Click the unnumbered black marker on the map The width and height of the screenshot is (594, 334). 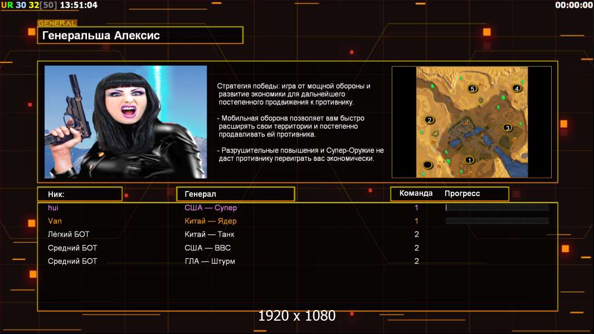[428, 165]
